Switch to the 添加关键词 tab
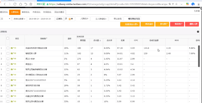 [x=59, y=12]
